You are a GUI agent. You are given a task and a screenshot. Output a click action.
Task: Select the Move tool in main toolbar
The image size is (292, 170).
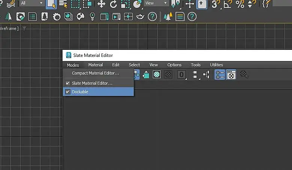(x=101, y=4)
